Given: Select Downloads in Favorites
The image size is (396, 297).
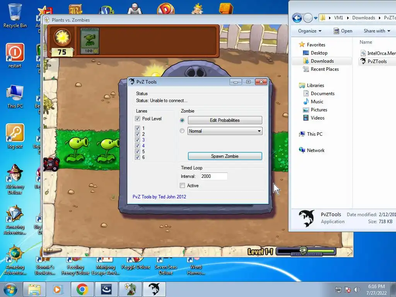Looking at the screenshot, I should [322, 61].
